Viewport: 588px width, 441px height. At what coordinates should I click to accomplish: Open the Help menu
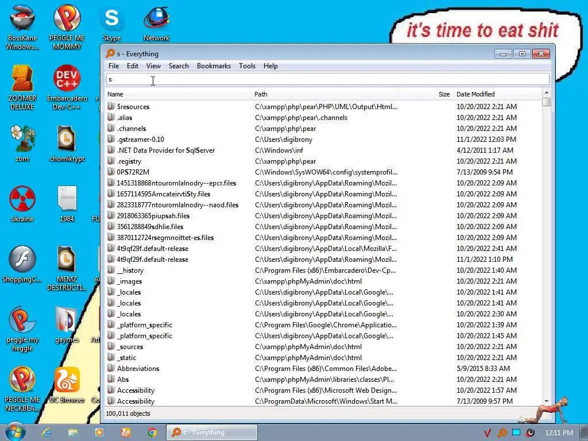coord(270,66)
